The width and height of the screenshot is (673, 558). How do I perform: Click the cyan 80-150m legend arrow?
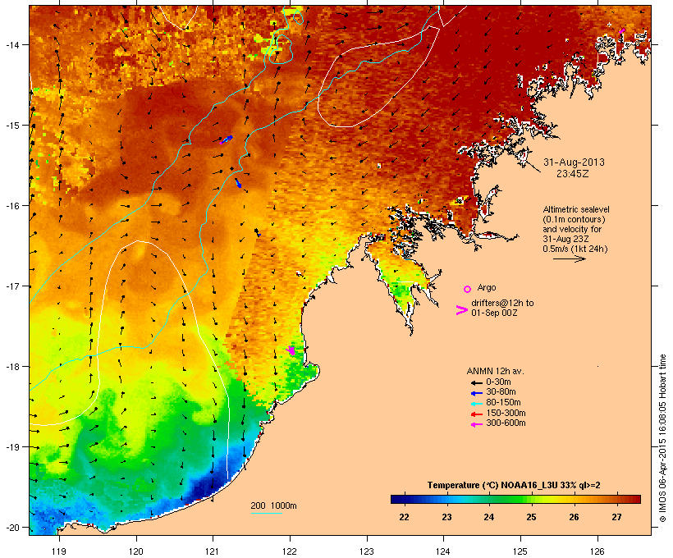[x=476, y=404]
